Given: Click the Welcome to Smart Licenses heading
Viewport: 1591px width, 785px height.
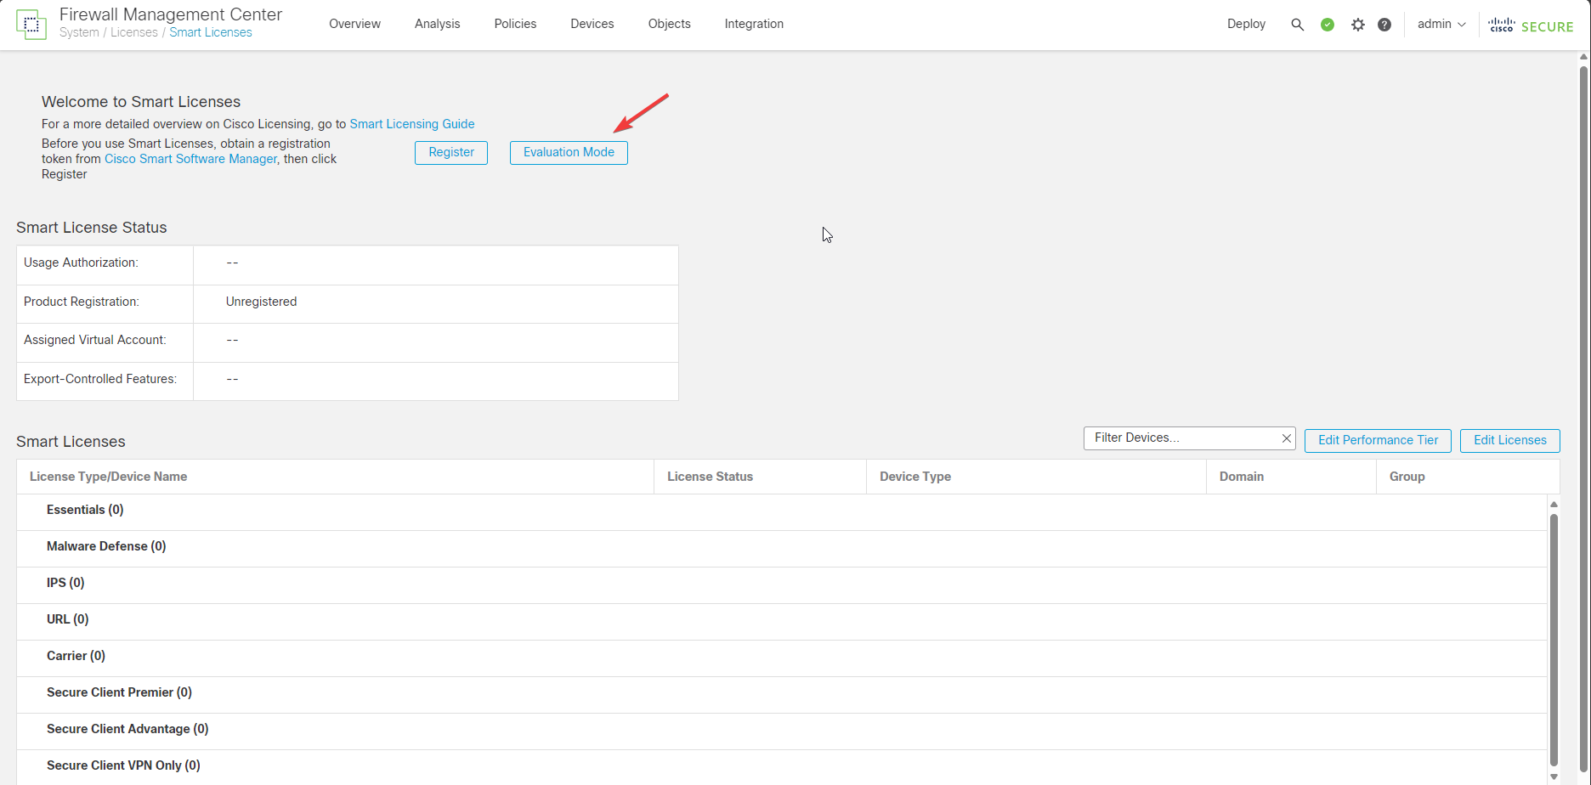Looking at the screenshot, I should [x=141, y=102].
